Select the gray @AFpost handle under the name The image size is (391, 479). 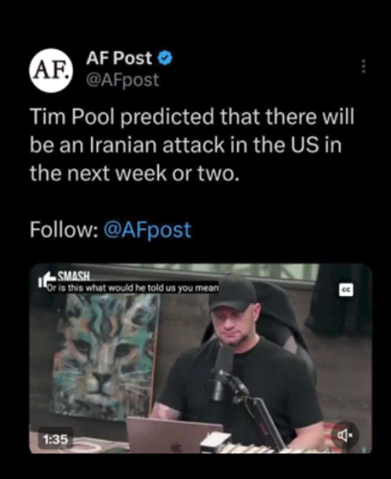[x=122, y=80]
